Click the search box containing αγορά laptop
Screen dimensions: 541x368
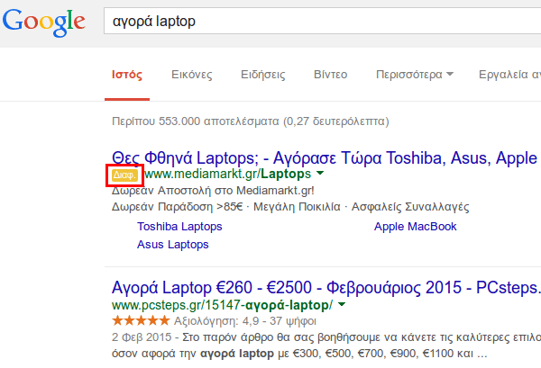(322, 21)
